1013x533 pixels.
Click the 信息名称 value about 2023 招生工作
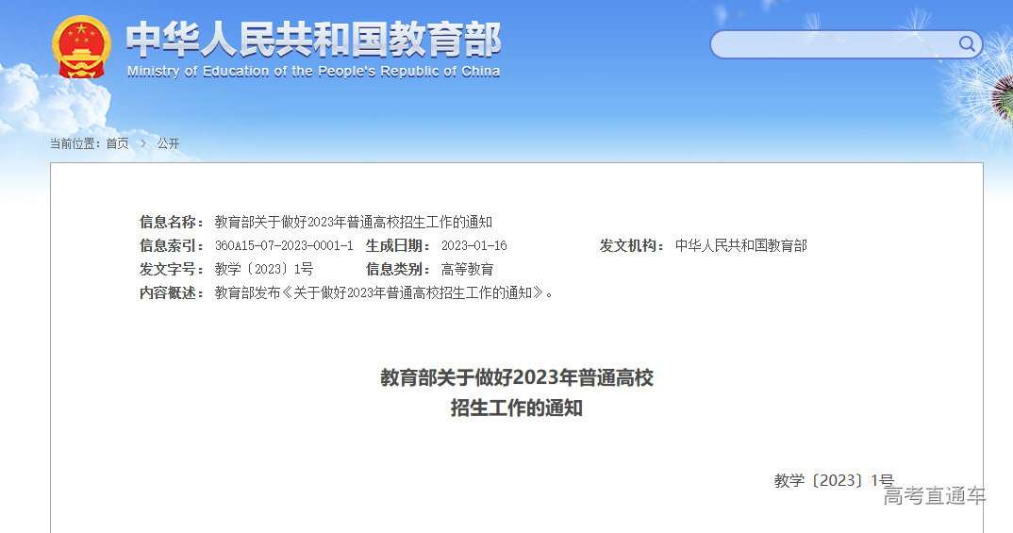[354, 222]
